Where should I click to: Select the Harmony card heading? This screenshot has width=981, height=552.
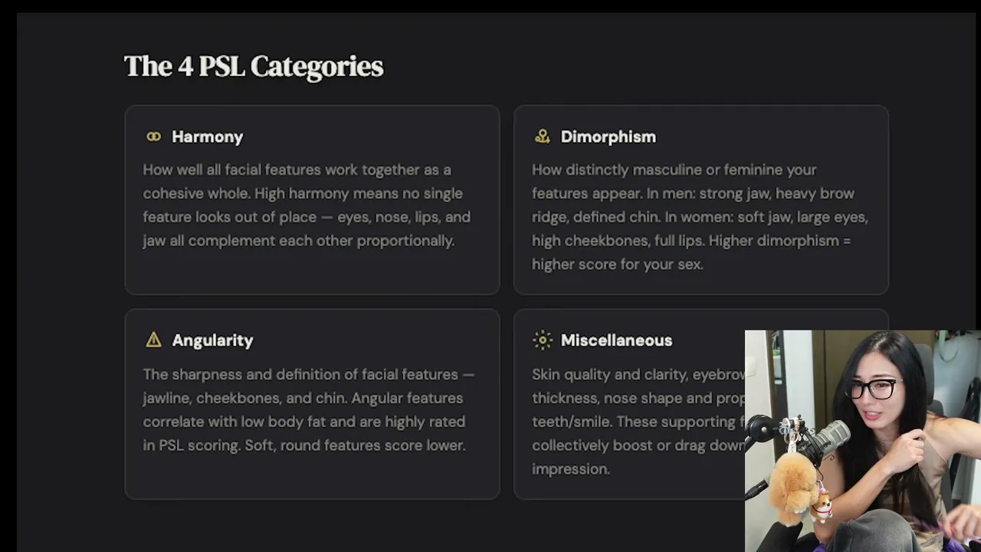click(207, 136)
